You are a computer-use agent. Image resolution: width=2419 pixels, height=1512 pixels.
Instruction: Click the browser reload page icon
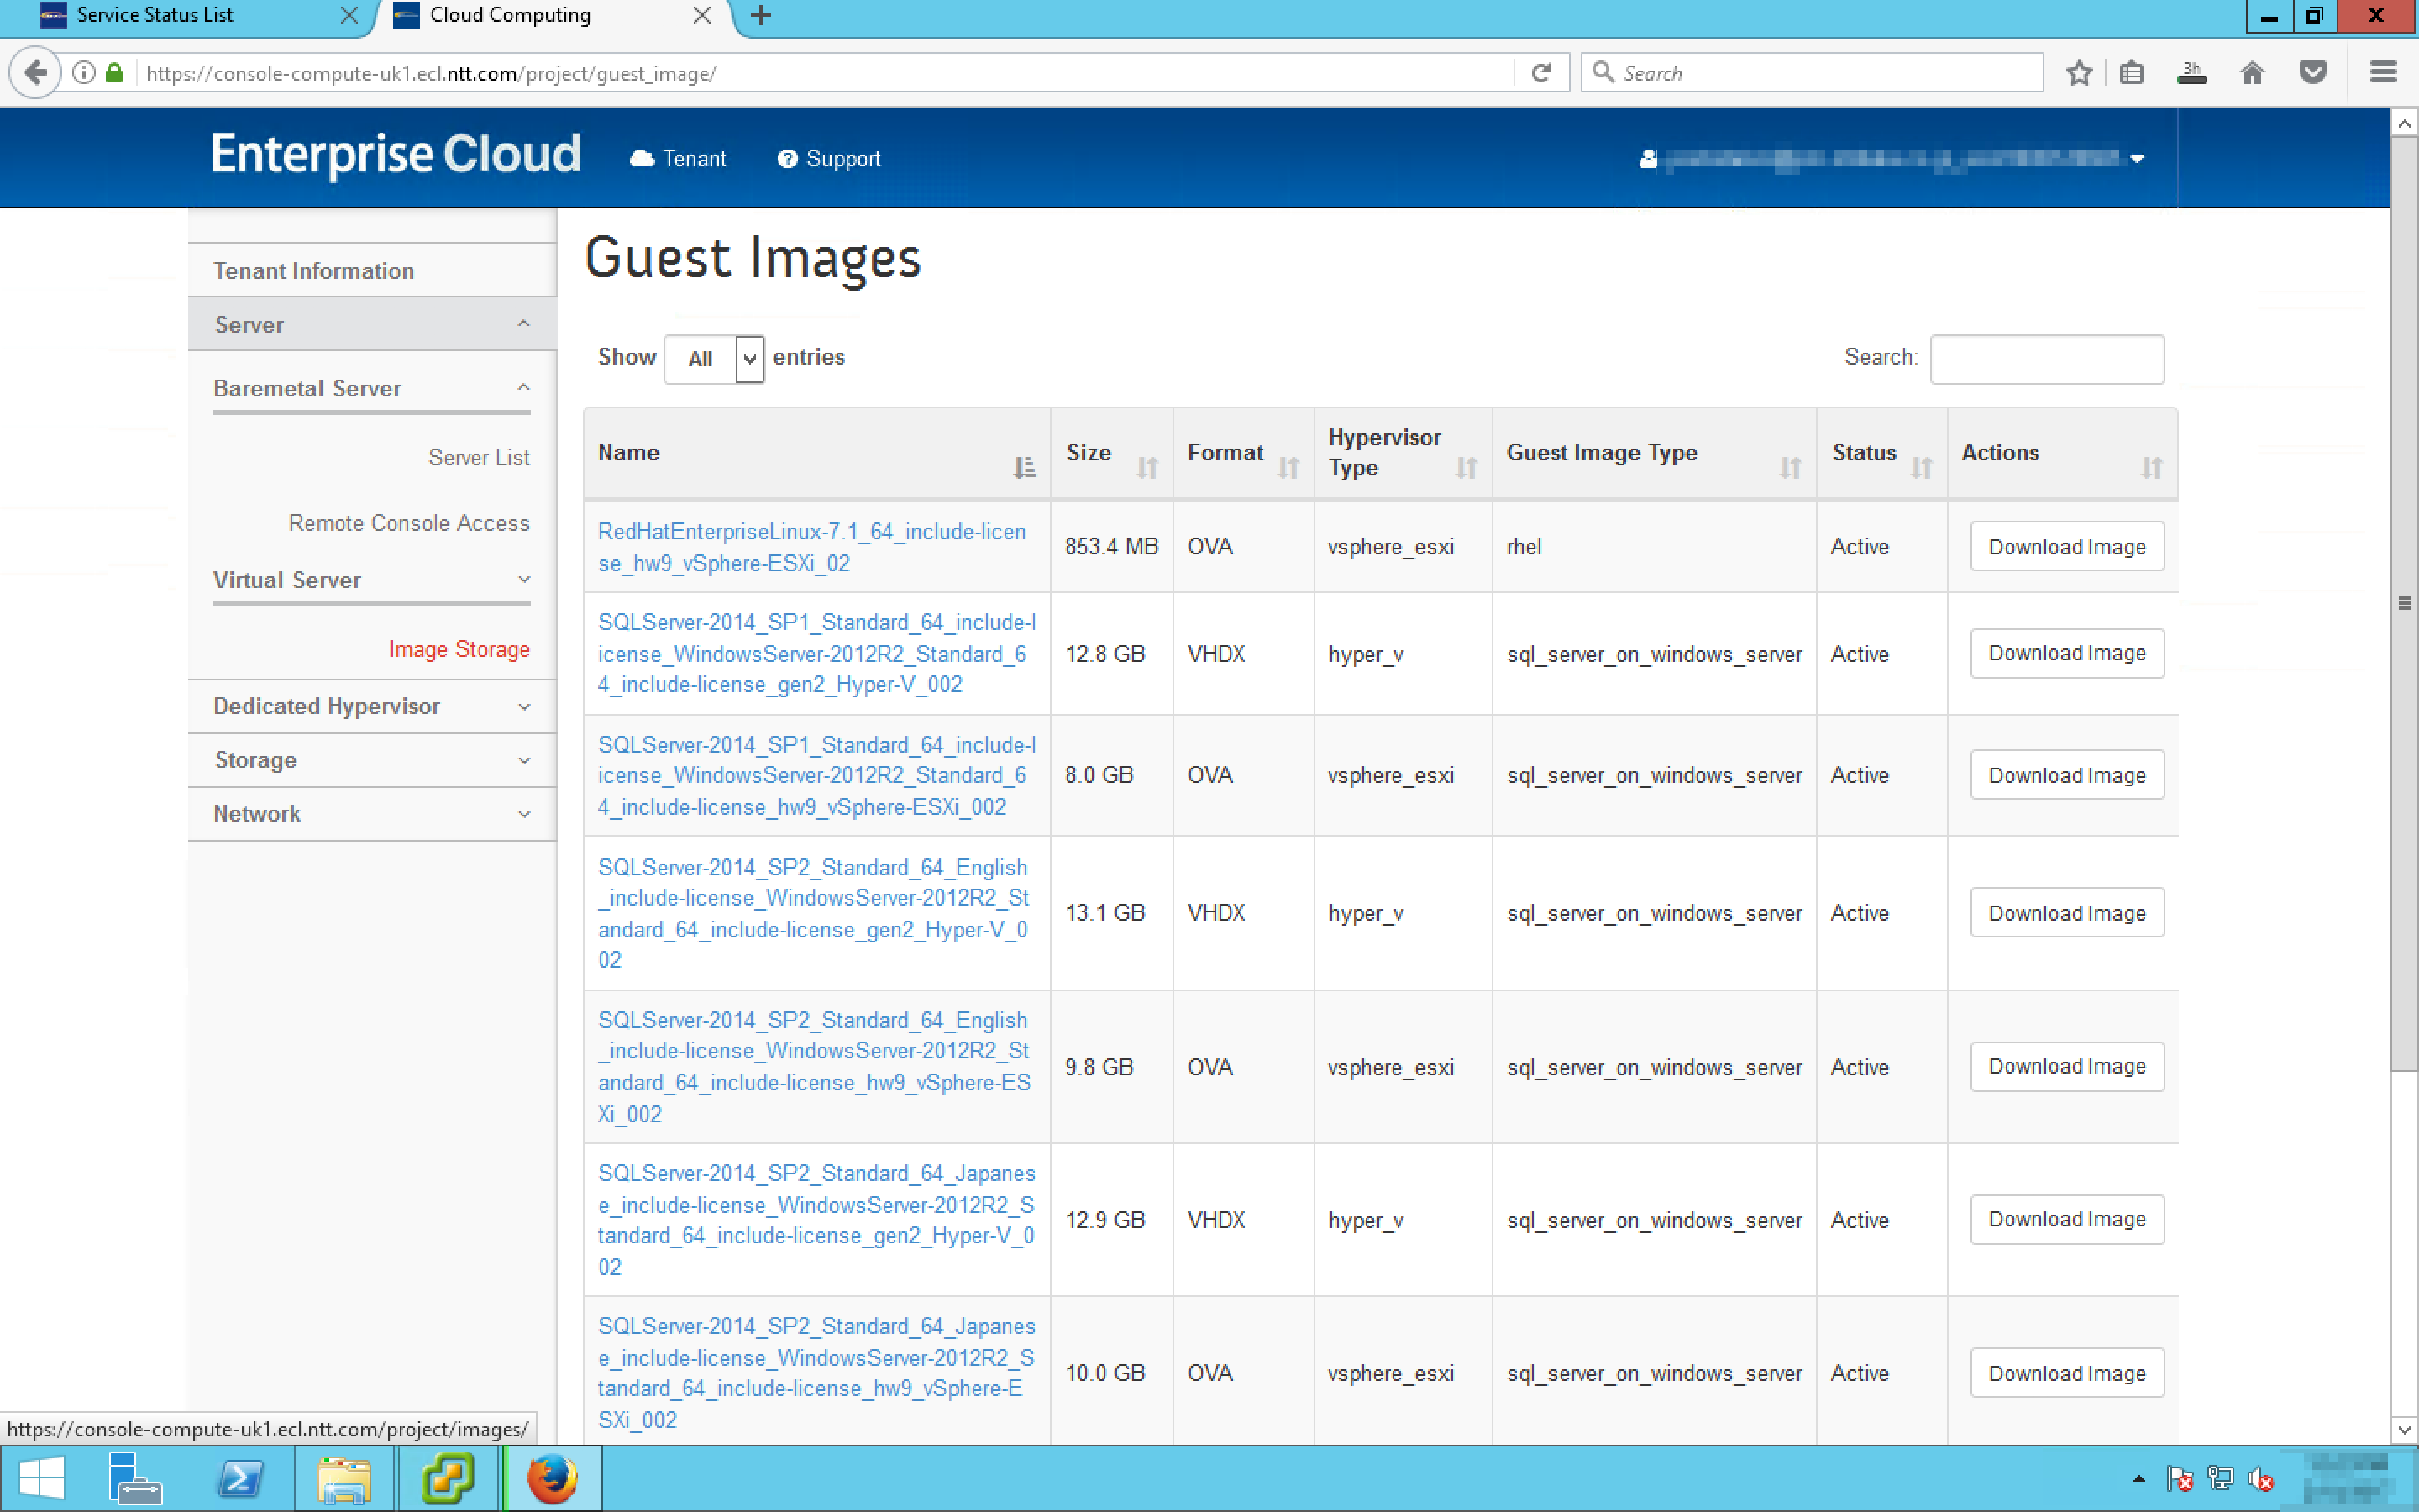[x=1540, y=73]
